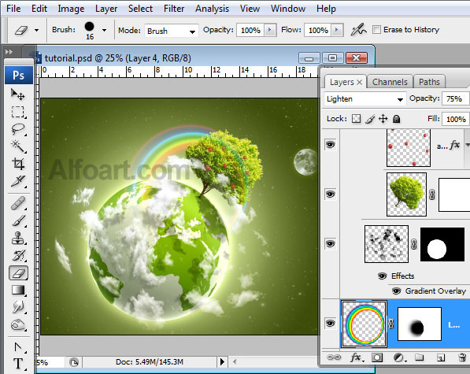Select the Crop tool
Image resolution: width=470 pixels, height=374 pixels.
(x=17, y=164)
